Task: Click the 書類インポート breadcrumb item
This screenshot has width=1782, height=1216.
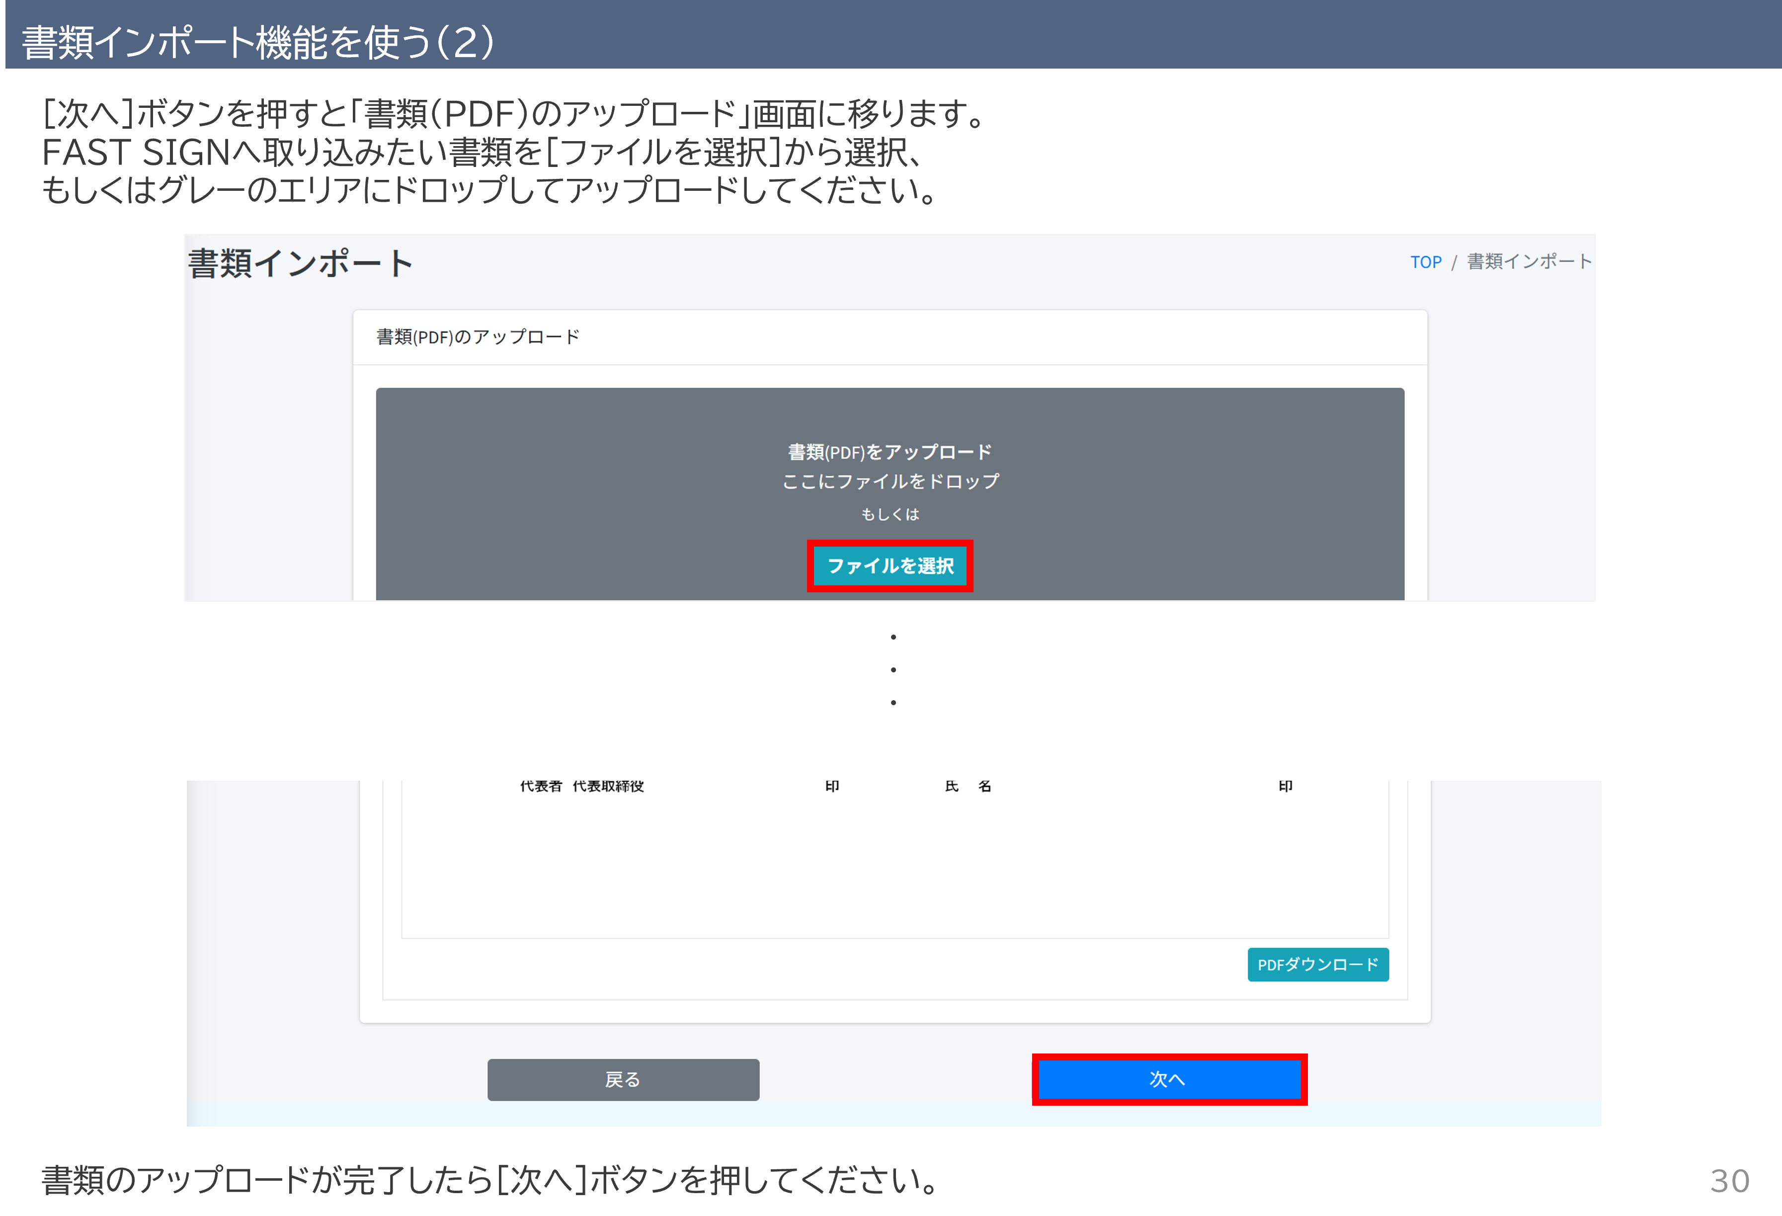Action: point(1529,262)
